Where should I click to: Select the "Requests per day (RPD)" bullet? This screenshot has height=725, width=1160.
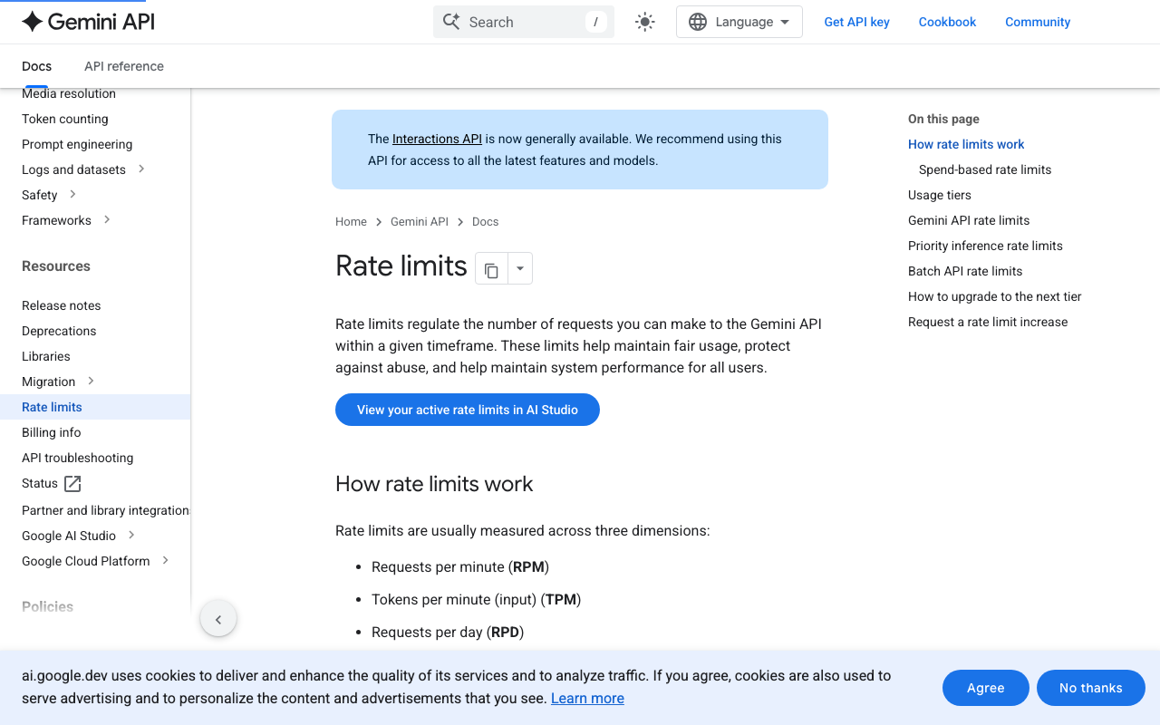tap(448, 632)
